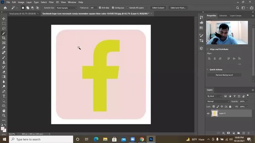Create a new layer icon
This screenshot has height=143, width=255.
coord(243,133)
